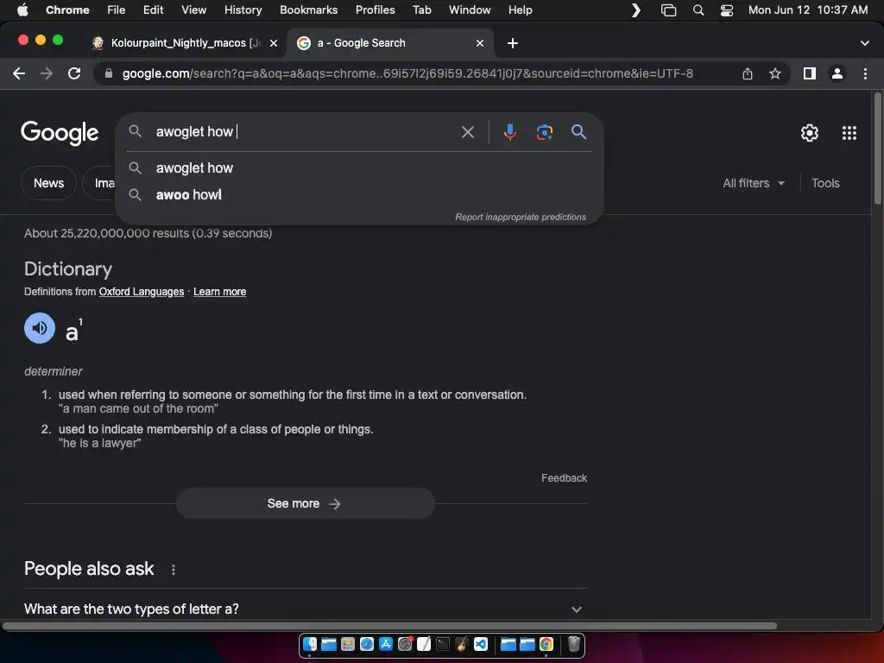Start voice search with microphone icon
Screen dimensions: 884x663
(509, 132)
